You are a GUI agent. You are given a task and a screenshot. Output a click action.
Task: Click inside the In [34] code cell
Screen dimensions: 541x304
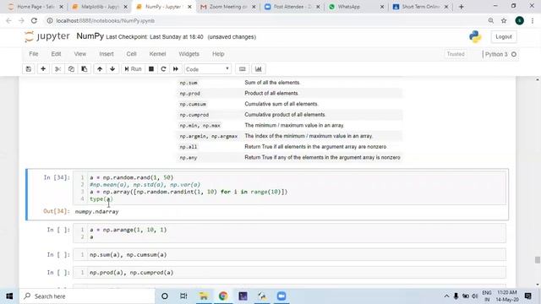[289, 188]
